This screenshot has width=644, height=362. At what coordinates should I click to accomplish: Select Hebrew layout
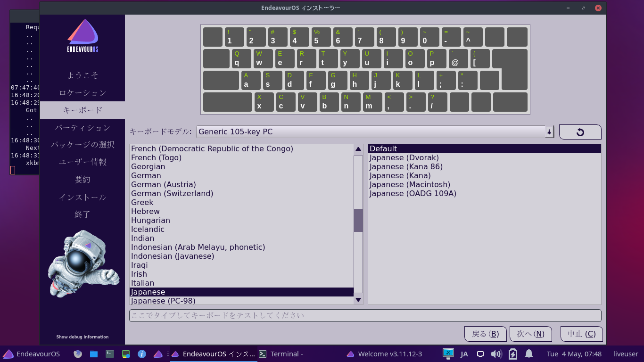click(241, 212)
